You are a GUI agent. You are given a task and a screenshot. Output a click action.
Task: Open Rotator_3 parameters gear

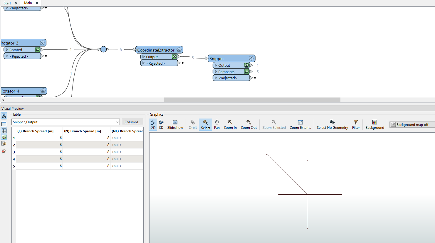point(42,43)
